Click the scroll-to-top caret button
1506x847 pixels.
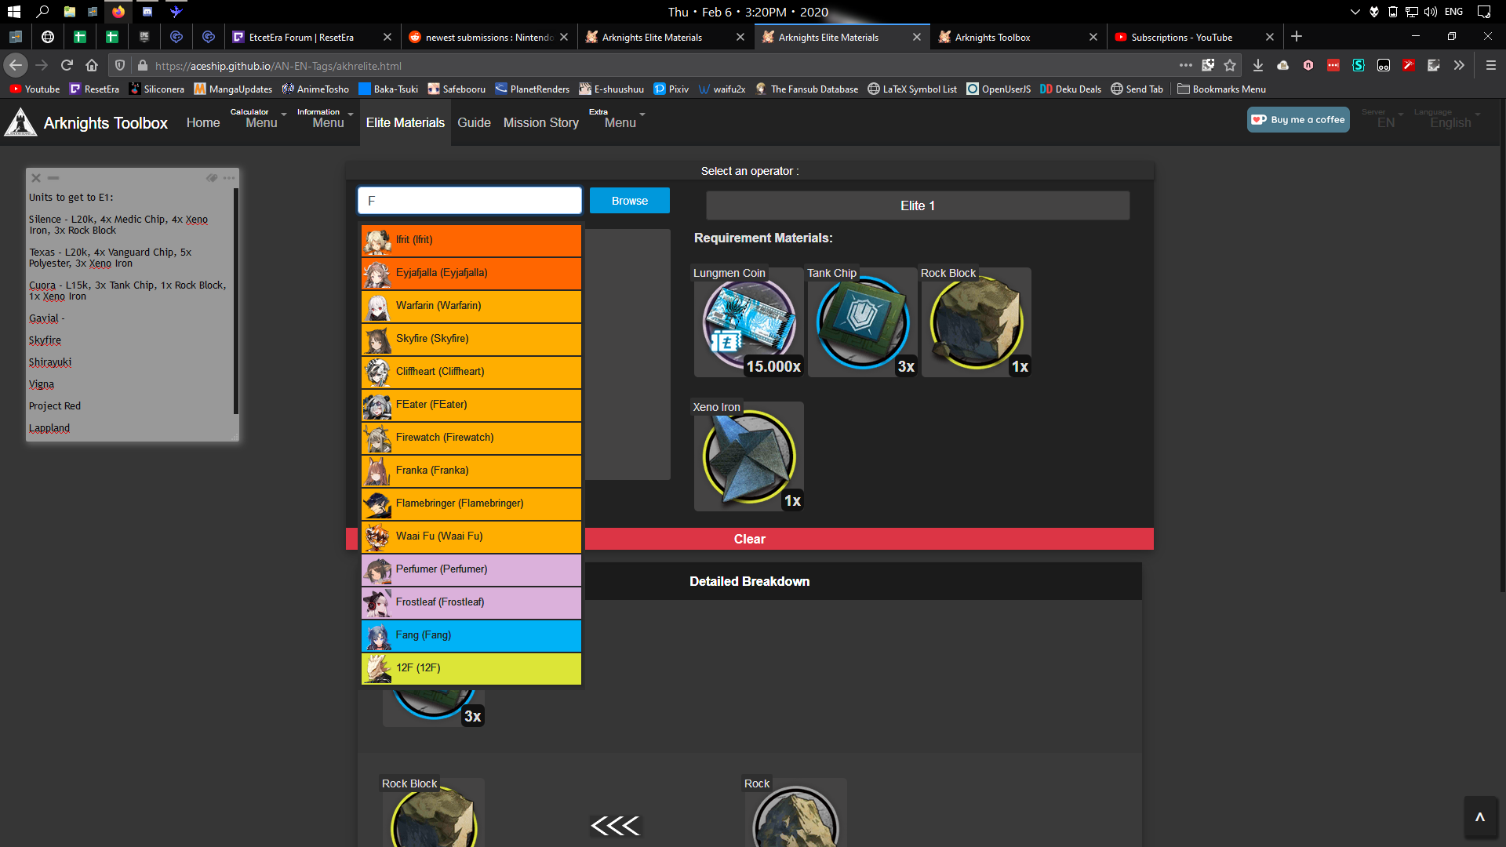pos(1479,818)
